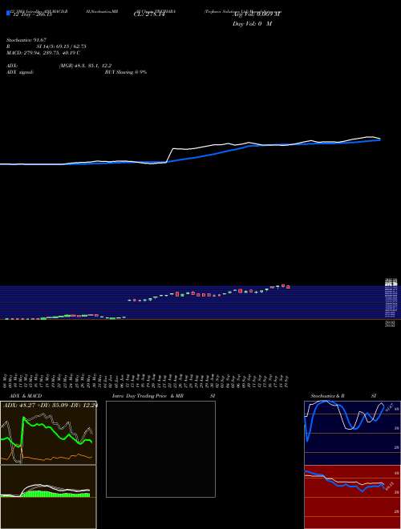
Task: Click the 'MACD: 279.94' values line
Action: pyautogui.click(x=43, y=53)
